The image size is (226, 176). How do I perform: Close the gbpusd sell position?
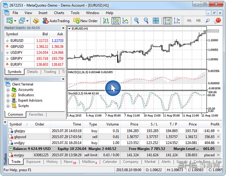tap(218, 137)
